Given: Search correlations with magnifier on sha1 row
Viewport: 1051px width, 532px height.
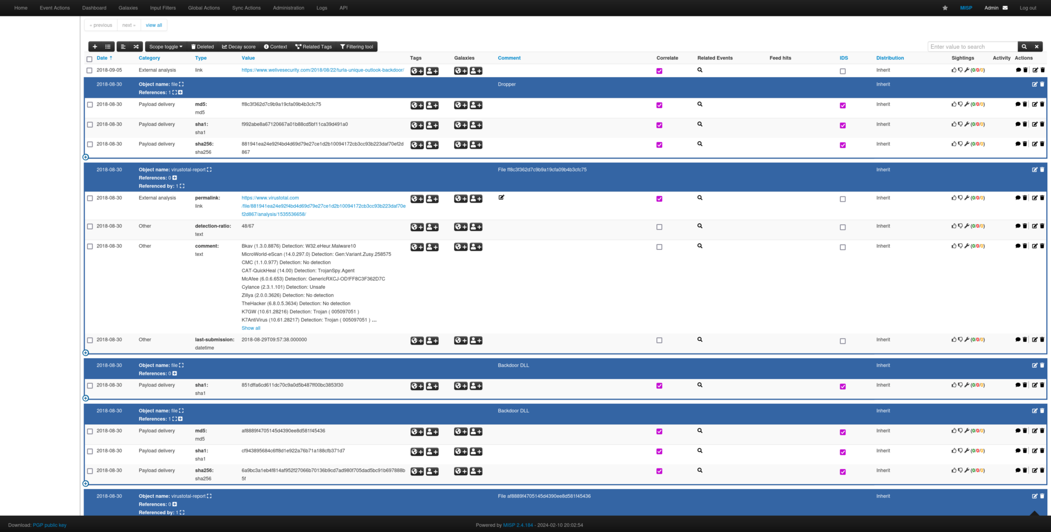Looking at the screenshot, I should click(700, 124).
